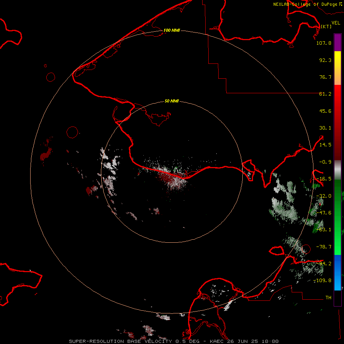
Task: Click the Super-Resolution Base Velocity caption
Action: tap(174, 341)
